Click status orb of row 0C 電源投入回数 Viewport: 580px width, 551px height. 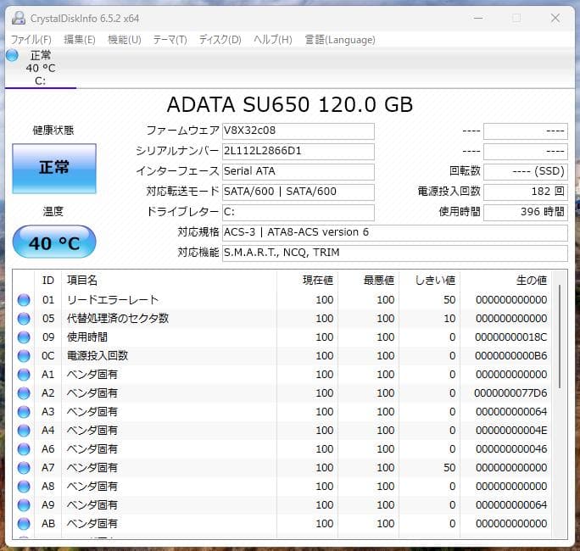(x=24, y=356)
